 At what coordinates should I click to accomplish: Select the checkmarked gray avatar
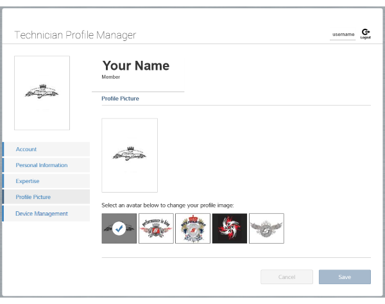[x=119, y=228]
